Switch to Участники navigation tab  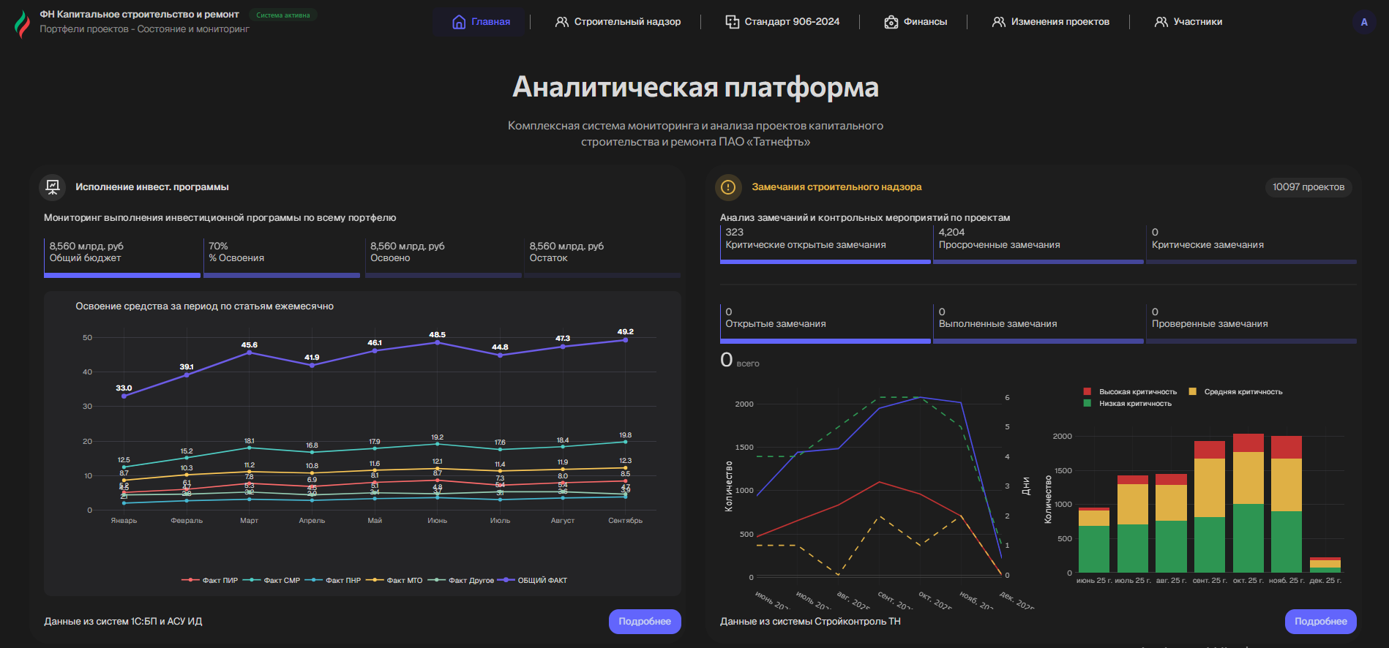pyautogui.click(x=1188, y=22)
